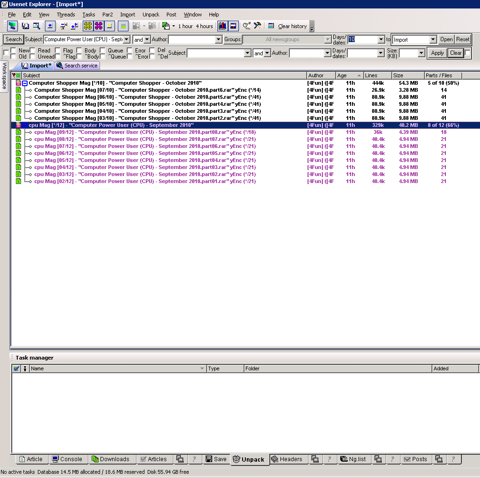Switch to the Search service tab
Image resolution: width=480 pixels, height=478 pixels.
[x=77, y=66]
